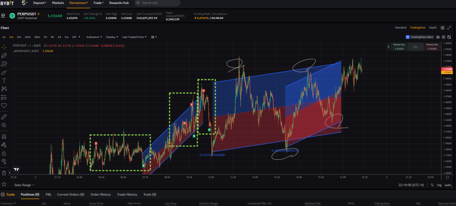Select the 1m timeframe
The height and width of the screenshot is (206, 456).
[11, 37]
